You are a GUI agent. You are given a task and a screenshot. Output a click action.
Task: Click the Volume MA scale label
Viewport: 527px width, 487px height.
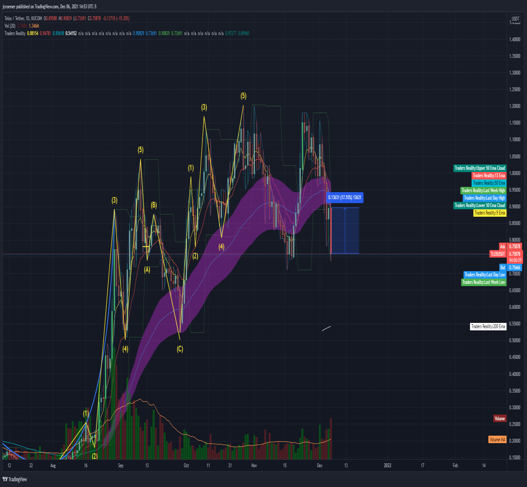point(497,439)
